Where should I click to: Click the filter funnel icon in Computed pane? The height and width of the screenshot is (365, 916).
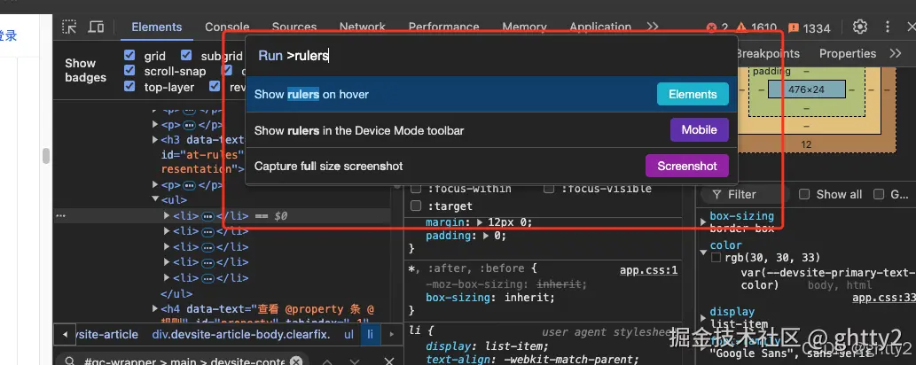pos(715,195)
